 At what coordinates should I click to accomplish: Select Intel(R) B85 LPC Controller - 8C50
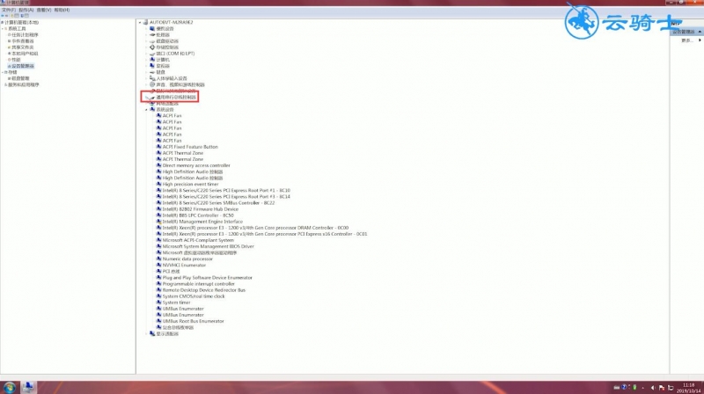198,215
